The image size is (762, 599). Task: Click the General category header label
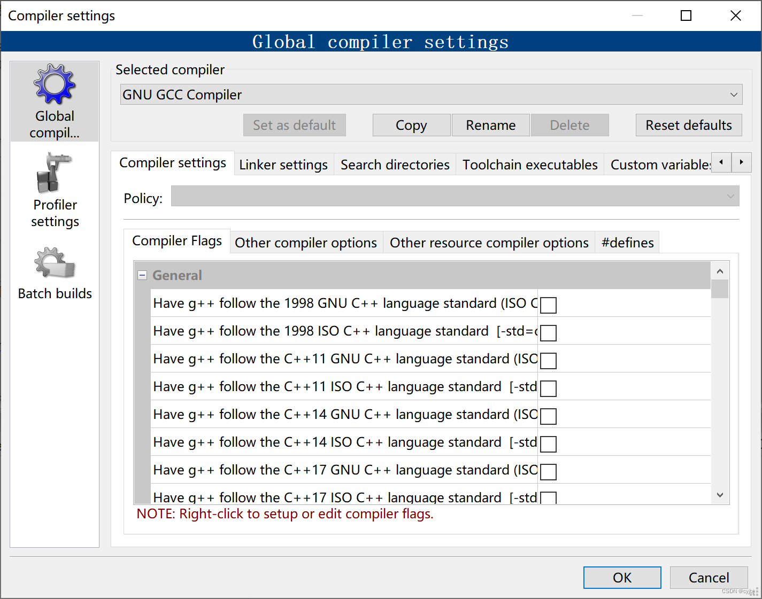point(177,275)
